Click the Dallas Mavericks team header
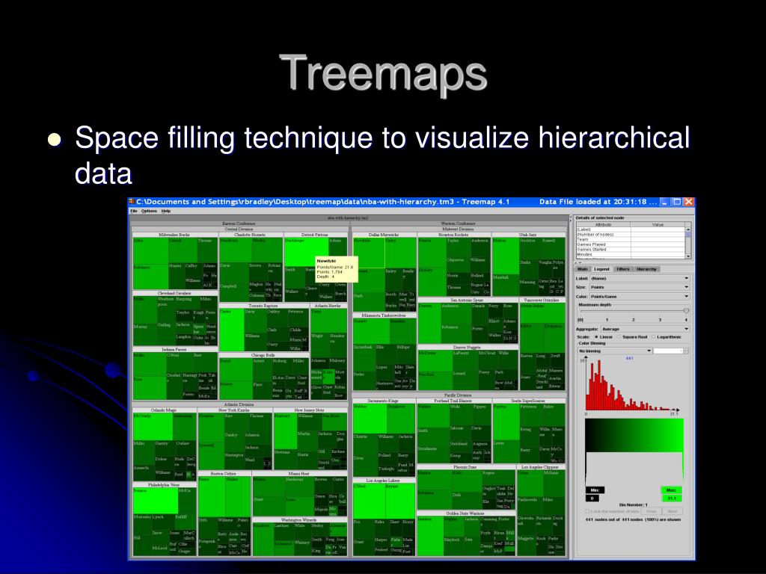Image resolution: width=766 pixels, height=574 pixels. tap(384, 235)
